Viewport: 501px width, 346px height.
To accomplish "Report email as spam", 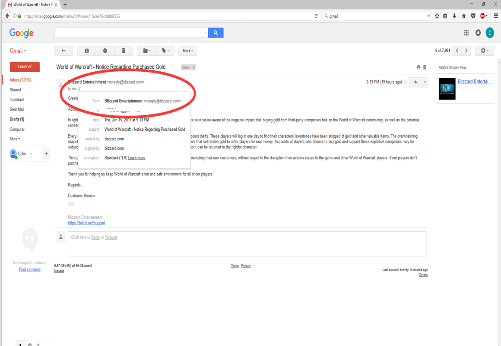I will (105, 51).
